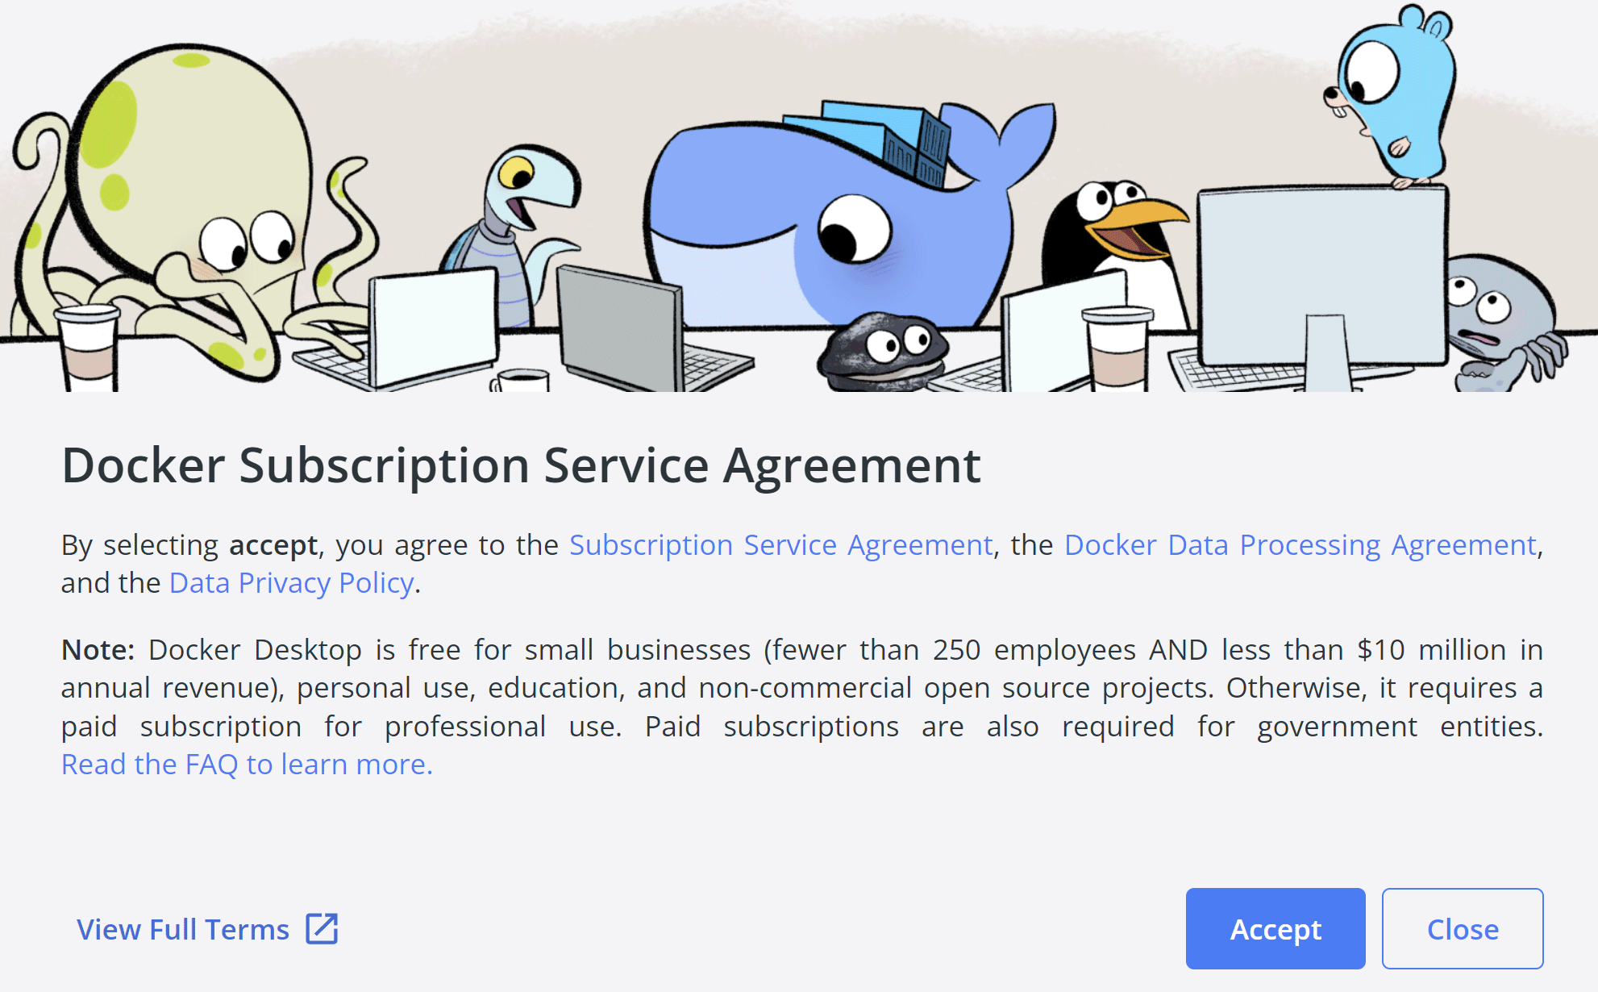Click the coffee cup next to the octopus
Image resolution: width=1598 pixels, height=992 pixels.
[89, 347]
